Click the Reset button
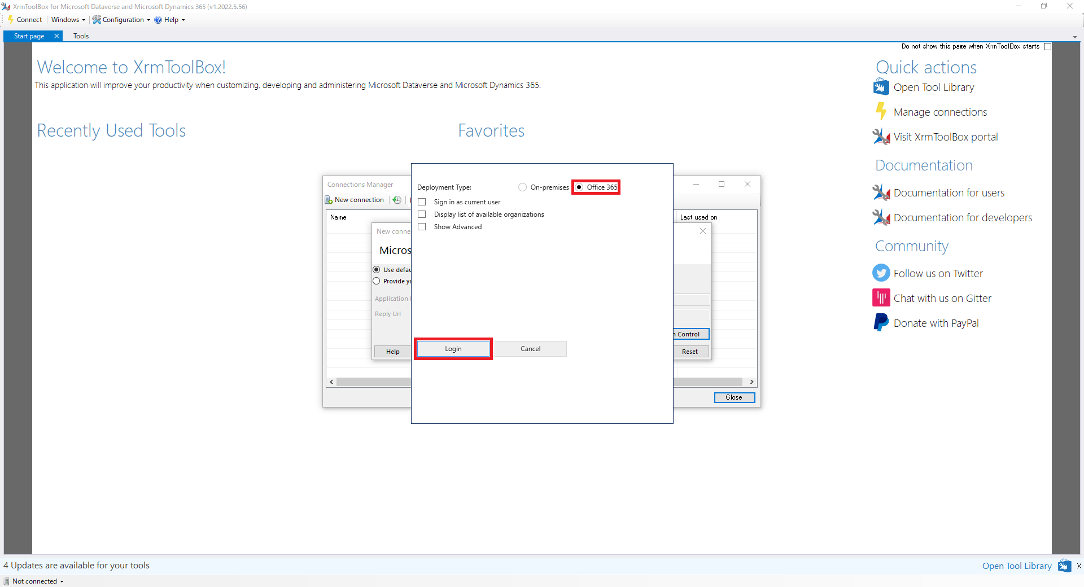Viewport: 1084px width, 587px height. coord(691,352)
